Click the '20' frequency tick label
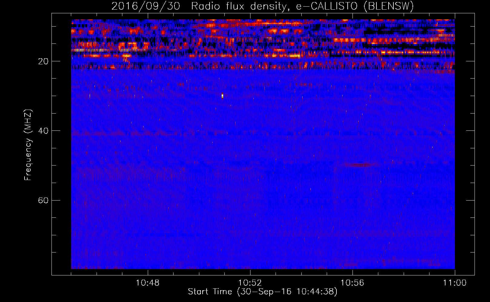Screen dimensions: 490x302 point(43,61)
